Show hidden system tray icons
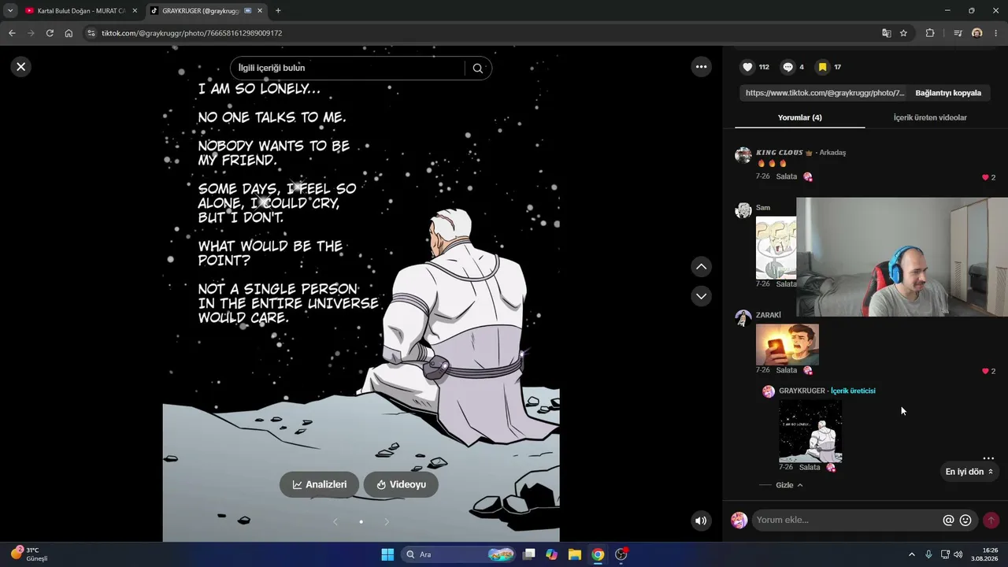This screenshot has width=1008, height=567. tap(912, 554)
